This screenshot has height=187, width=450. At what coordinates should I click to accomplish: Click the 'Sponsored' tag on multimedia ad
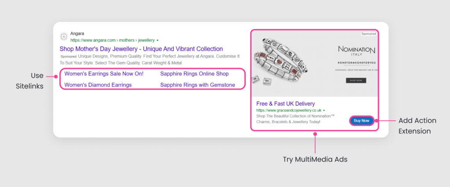pos(369,34)
